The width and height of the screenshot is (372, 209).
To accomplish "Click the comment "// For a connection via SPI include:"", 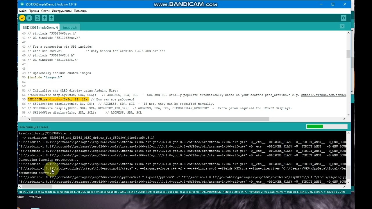I will coord(60,47).
